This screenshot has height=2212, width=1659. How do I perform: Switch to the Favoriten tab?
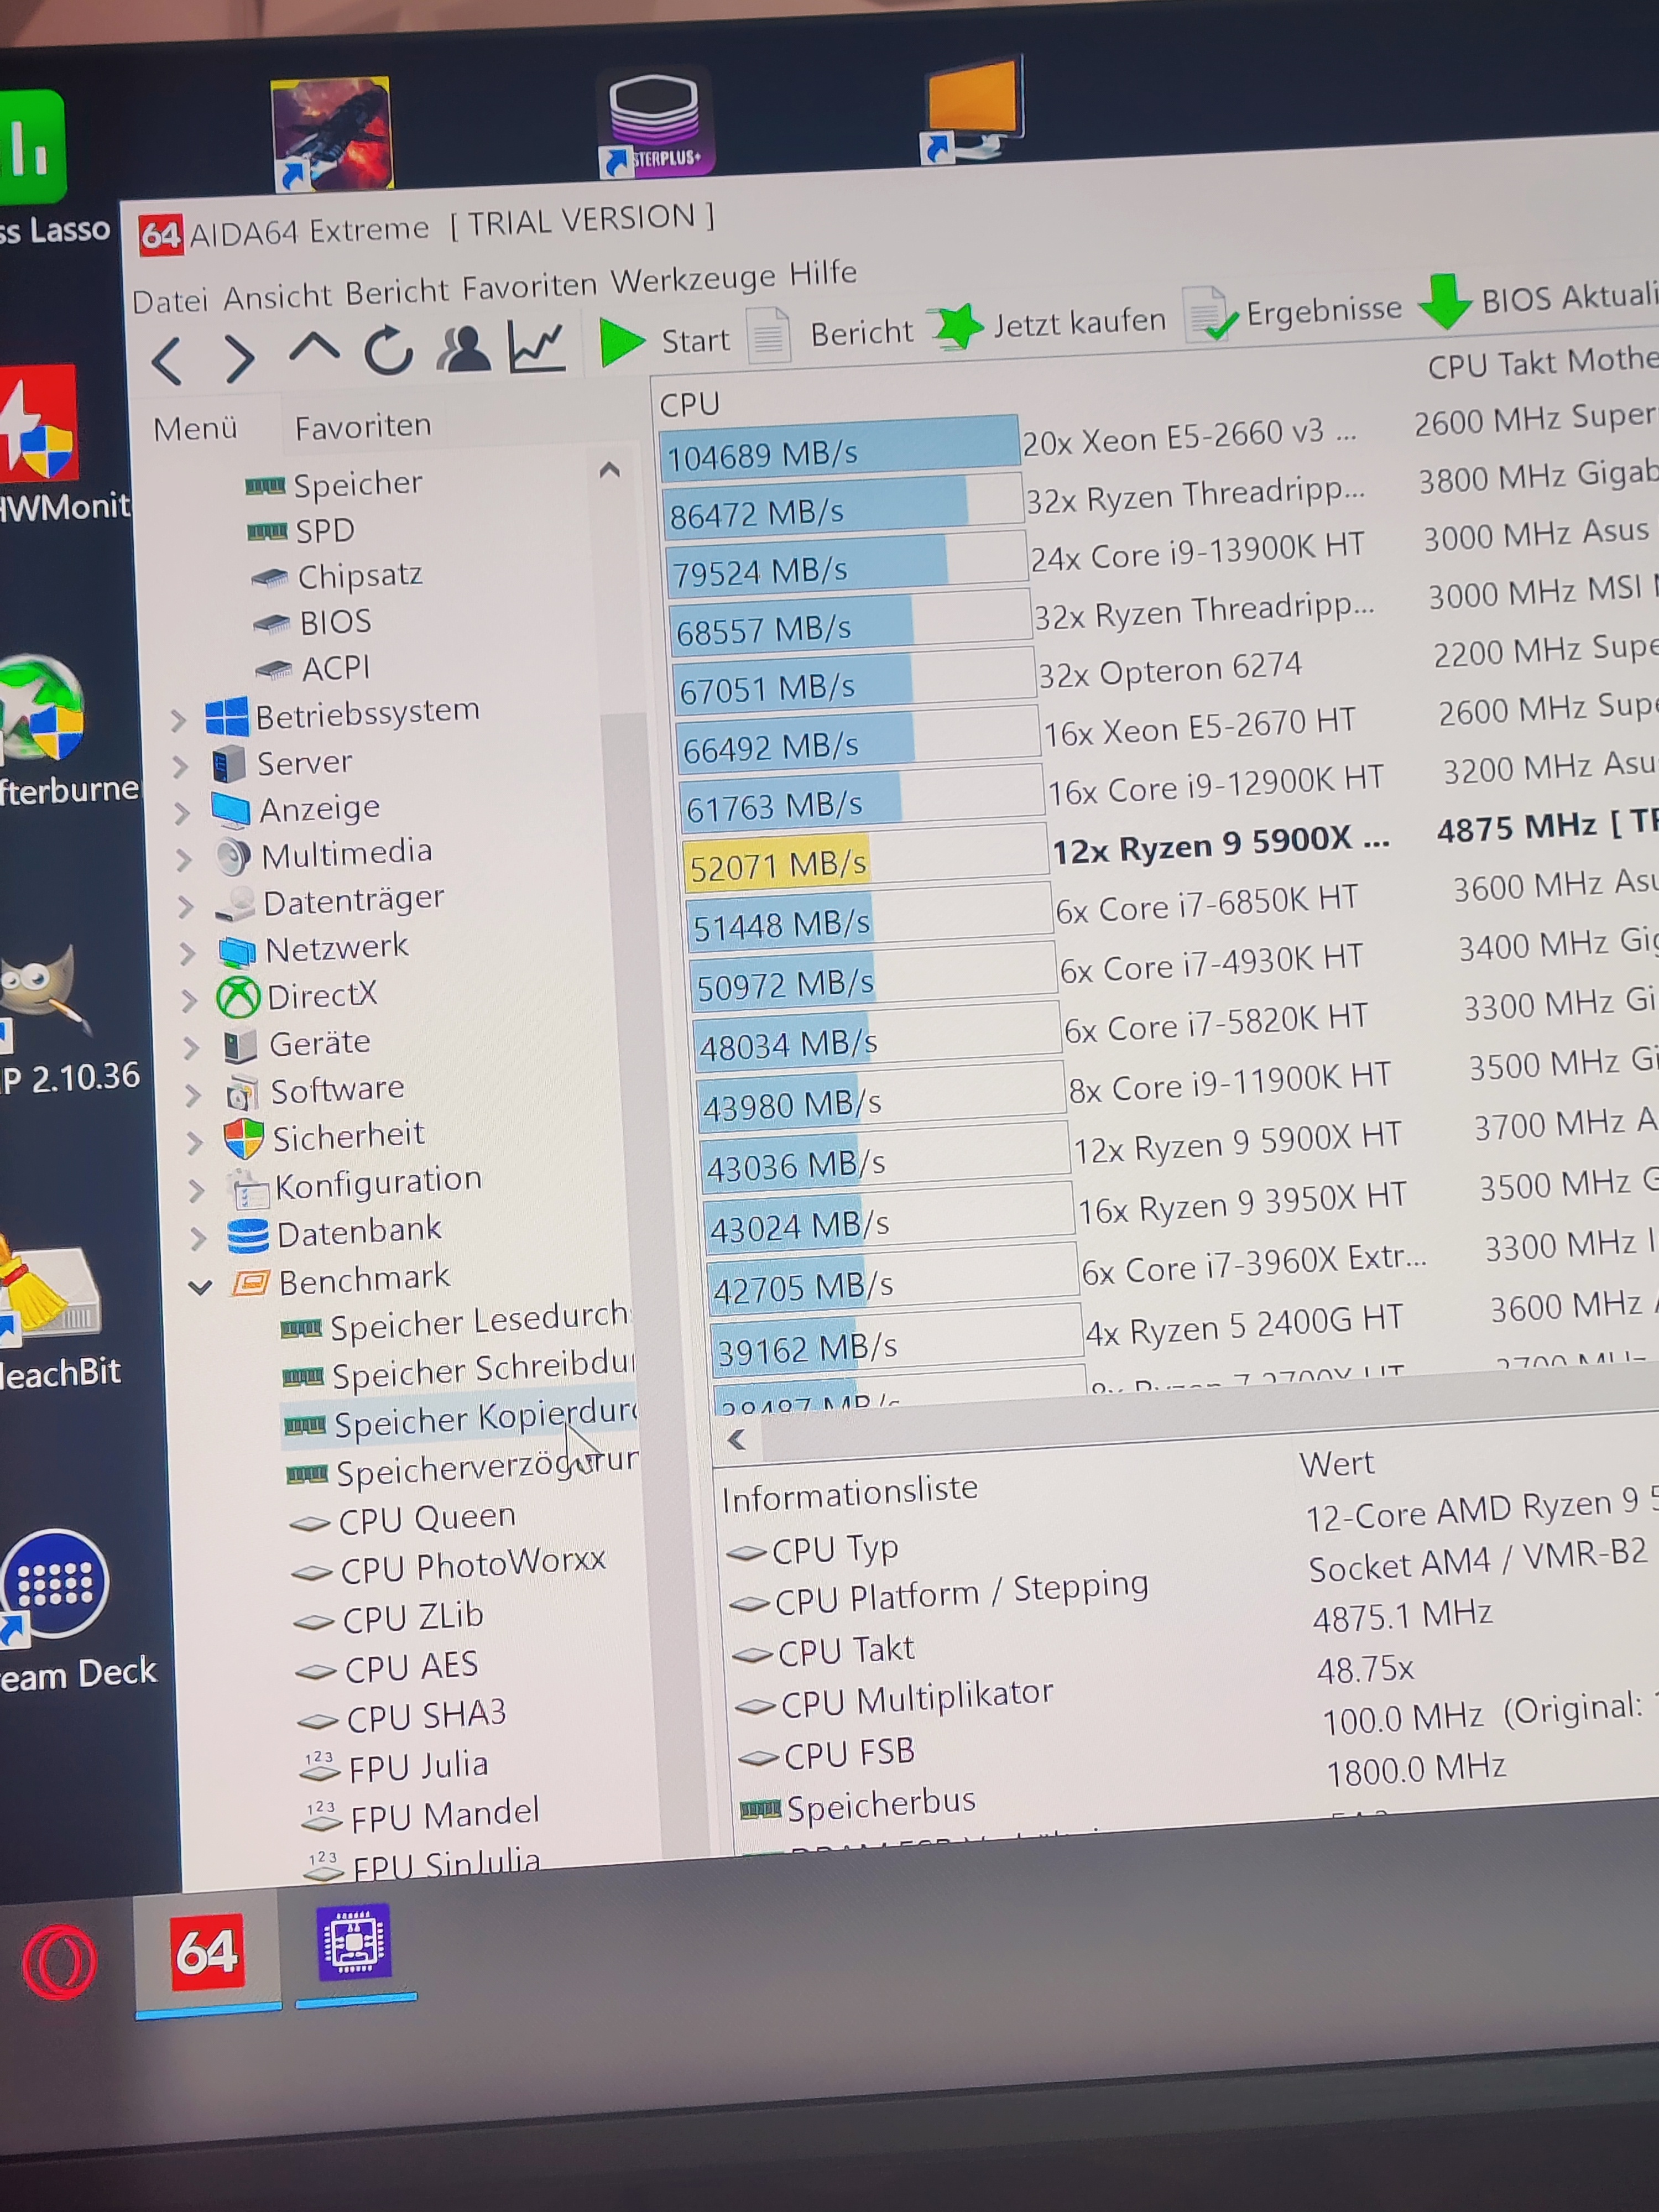362,427
